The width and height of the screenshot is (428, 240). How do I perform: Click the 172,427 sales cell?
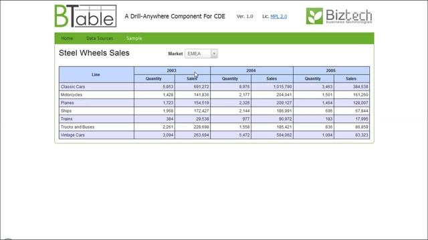(x=193, y=111)
